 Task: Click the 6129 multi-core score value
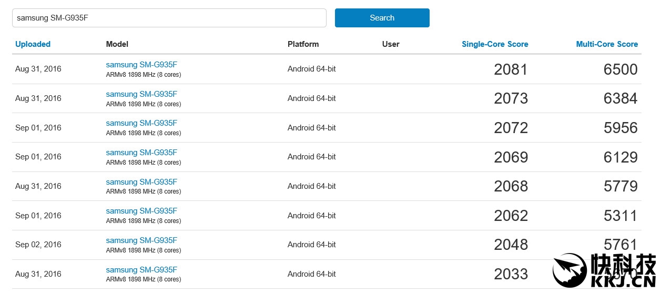621,157
